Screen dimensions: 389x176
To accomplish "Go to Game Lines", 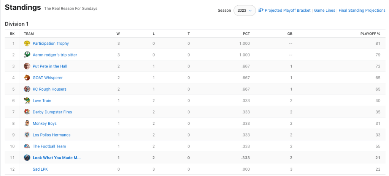I will (x=324, y=11).
